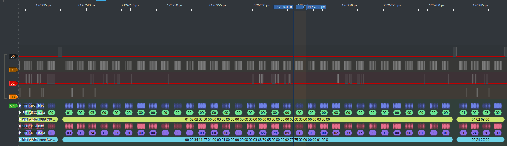Select the D0 channel label
Screen dimensions: 507x146
(x=13, y=57)
